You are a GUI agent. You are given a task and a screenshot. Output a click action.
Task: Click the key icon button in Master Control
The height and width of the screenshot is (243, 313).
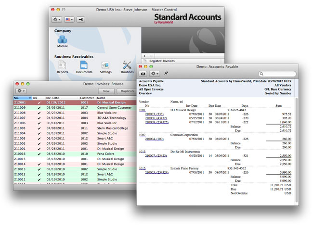81,19
